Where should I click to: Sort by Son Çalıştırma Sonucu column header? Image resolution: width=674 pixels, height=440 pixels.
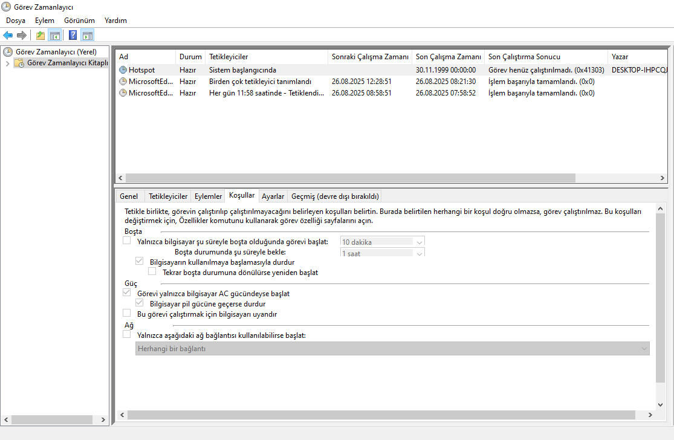546,57
